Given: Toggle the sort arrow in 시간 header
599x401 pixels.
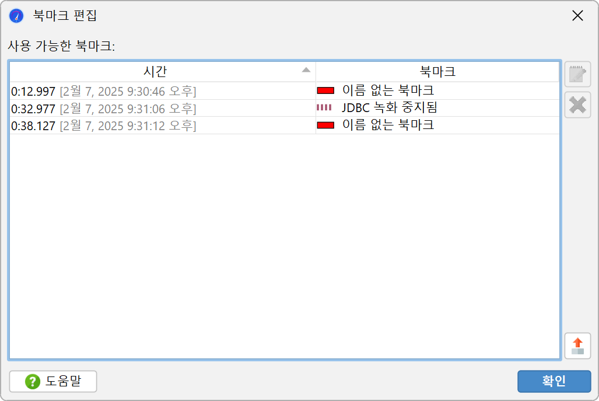Looking at the screenshot, I should (x=306, y=70).
